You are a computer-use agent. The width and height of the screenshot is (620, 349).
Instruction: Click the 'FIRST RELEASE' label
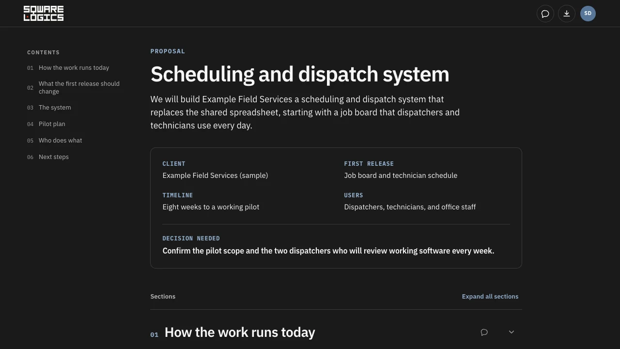coord(369,164)
